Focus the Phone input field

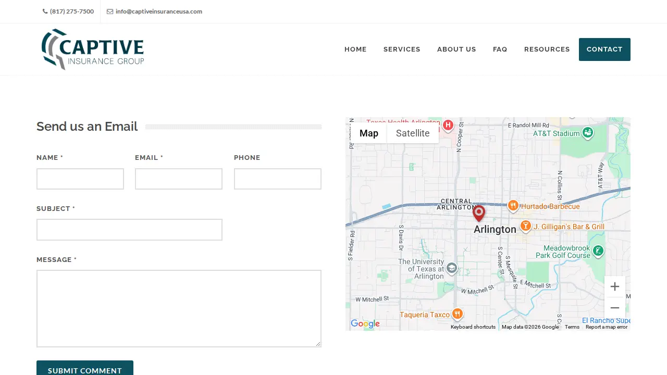click(278, 179)
